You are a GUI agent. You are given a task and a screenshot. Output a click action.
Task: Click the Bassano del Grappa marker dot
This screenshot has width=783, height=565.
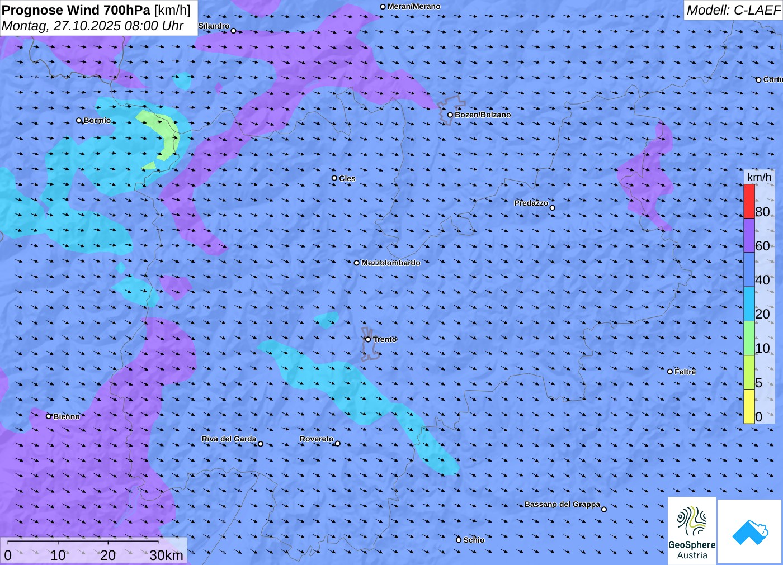(604, 509)
